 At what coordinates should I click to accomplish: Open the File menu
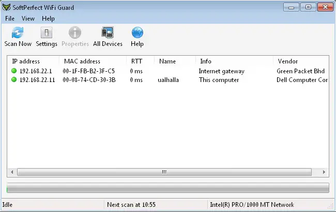(10, 19)
